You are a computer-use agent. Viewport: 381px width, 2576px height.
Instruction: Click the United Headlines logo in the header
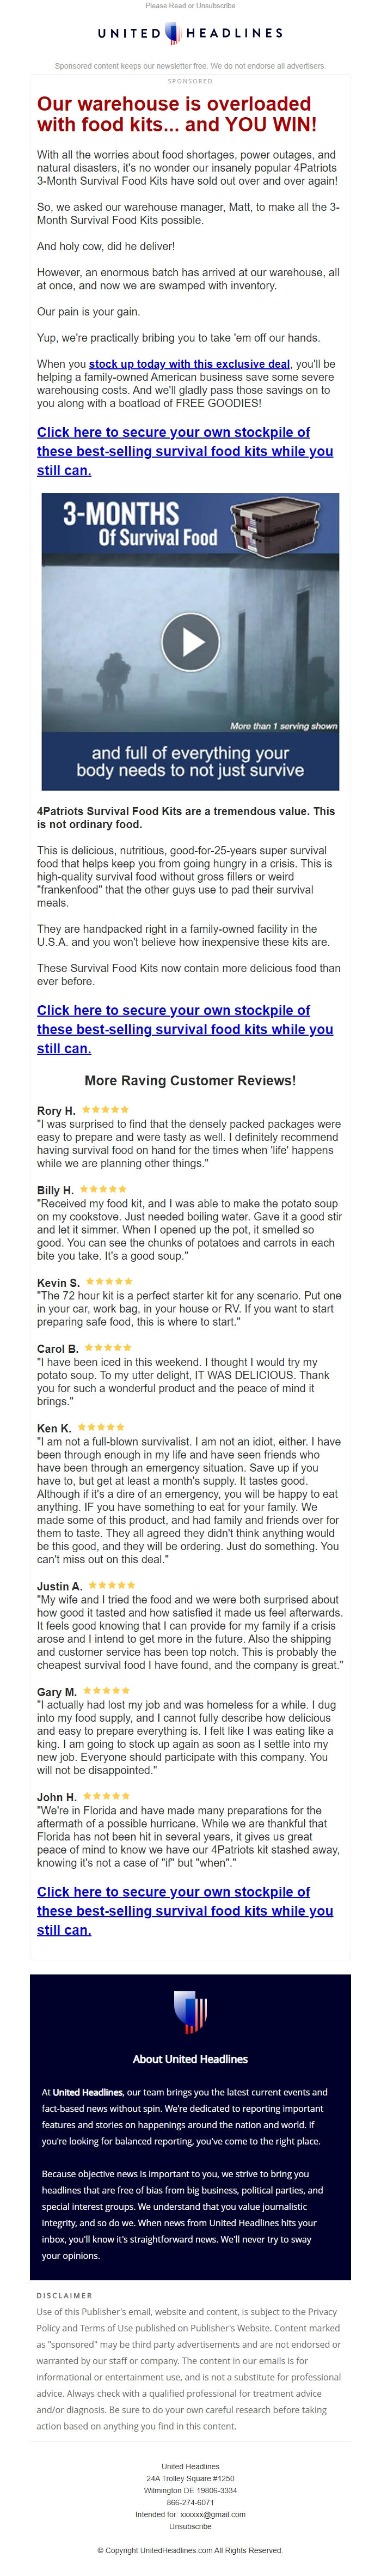(x=190, y=33)
